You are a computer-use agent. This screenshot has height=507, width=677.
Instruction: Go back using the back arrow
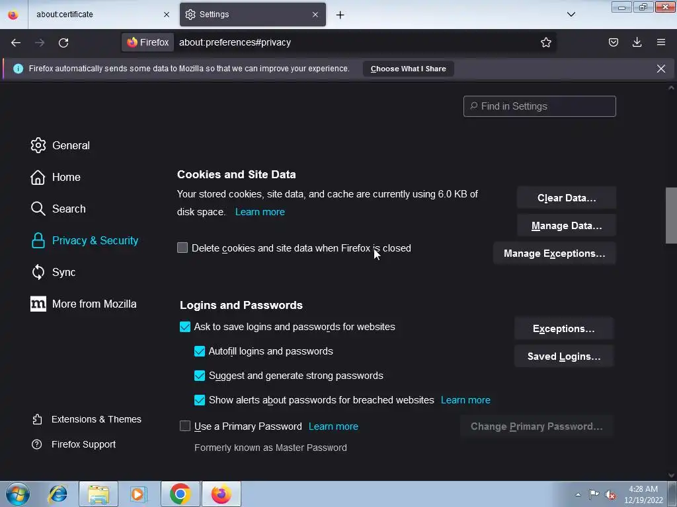pos(16,42)
